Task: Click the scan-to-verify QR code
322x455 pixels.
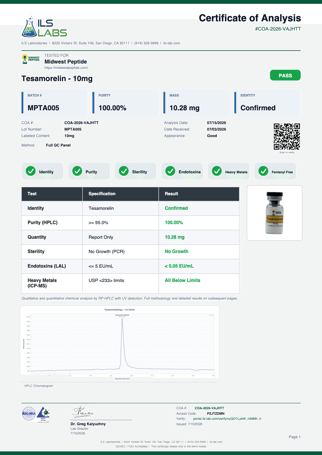Action: pos(287,137)
